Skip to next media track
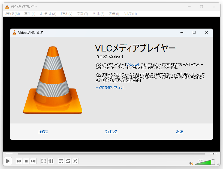Viewport: 223px width, 169px height. tap(33, 161)
